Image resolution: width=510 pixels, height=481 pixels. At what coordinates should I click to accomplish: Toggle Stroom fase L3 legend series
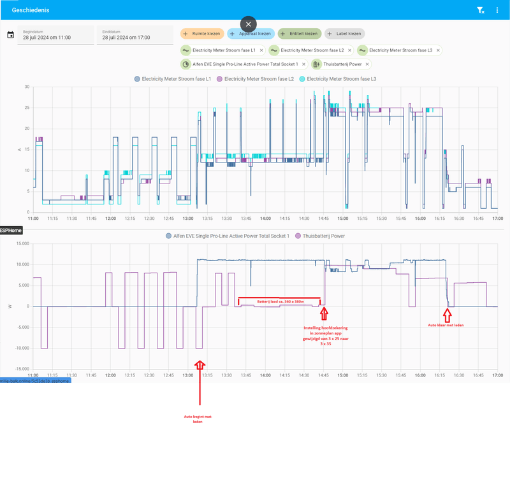click(338, 79)
